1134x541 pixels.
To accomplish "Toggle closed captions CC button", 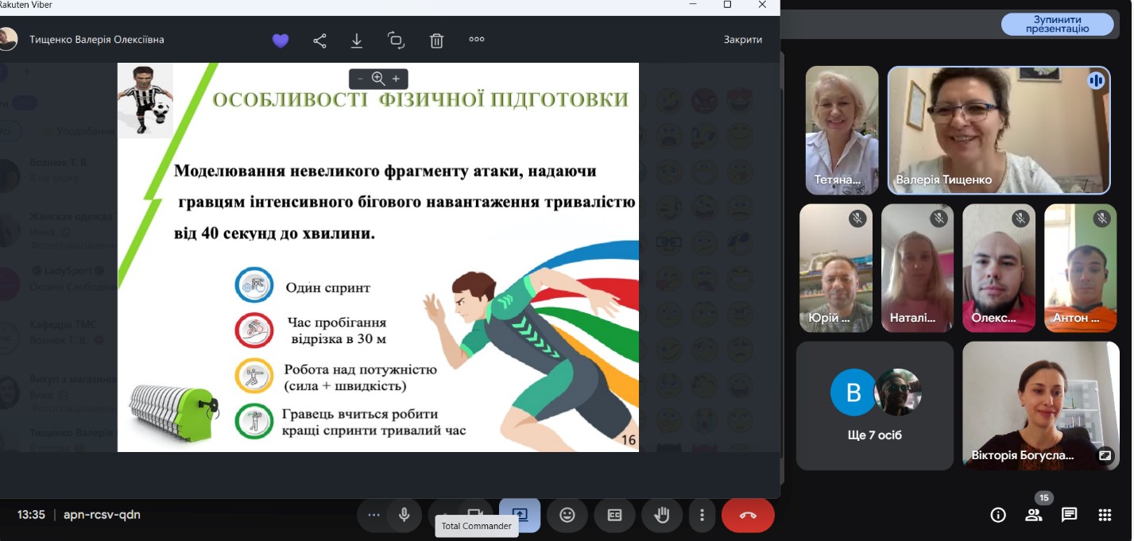I will click(614, 515).
